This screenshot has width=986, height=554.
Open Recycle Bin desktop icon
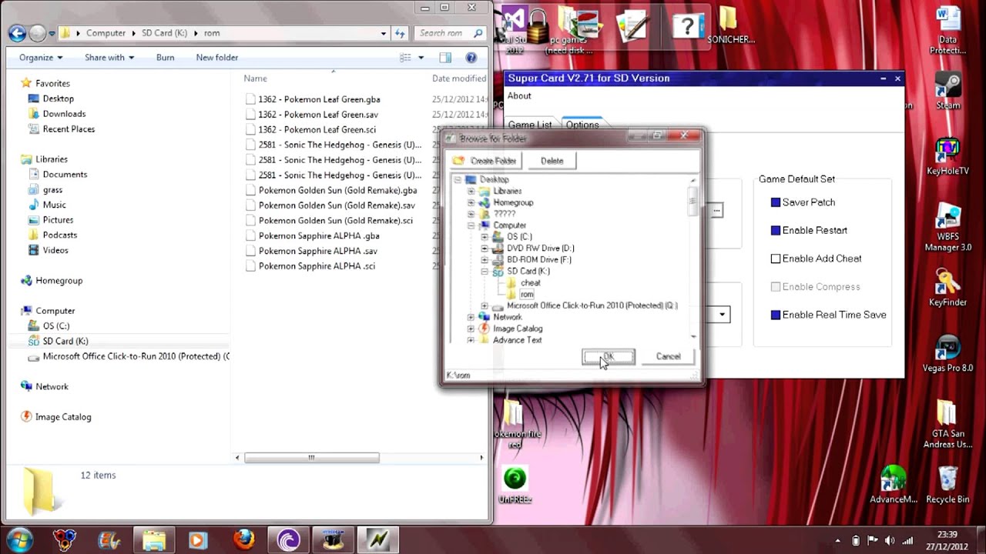click(x=947, y=485)
